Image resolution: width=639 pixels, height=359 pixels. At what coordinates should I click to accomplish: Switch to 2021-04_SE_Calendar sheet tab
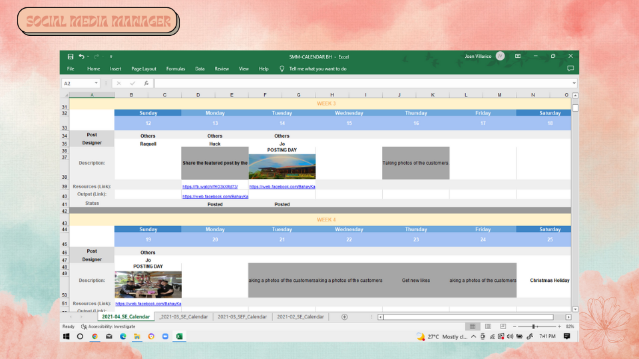126,316
